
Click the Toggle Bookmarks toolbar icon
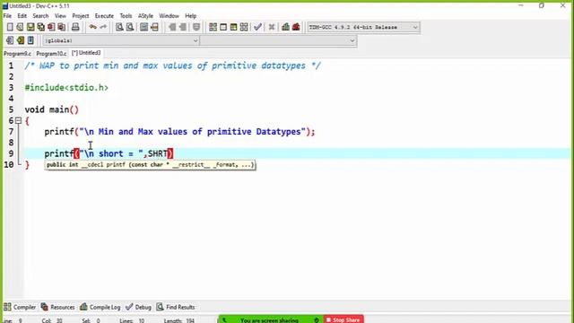pyautogui.click(x=21, y=40)
